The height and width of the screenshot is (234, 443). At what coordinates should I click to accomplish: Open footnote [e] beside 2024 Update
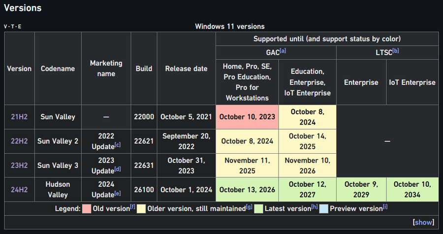(118, 193)
